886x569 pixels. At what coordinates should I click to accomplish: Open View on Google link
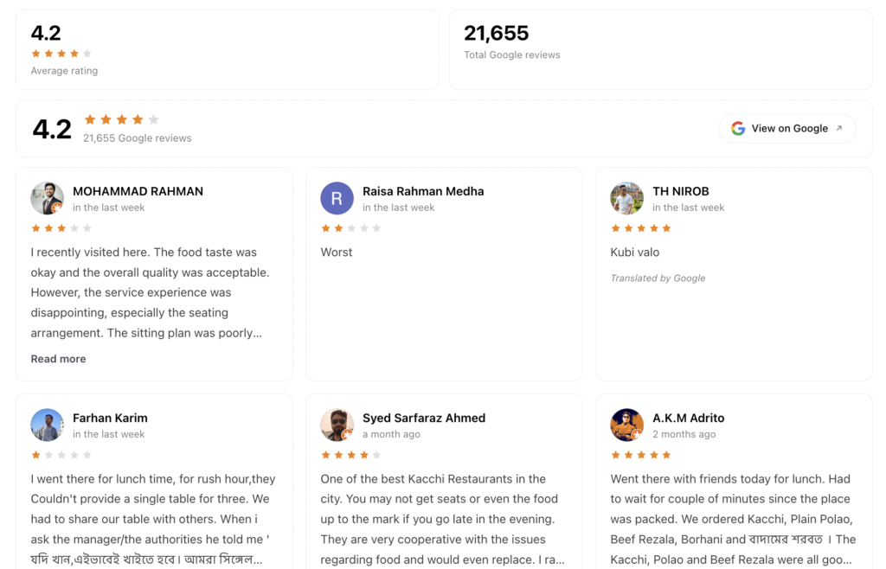tap(787, 128)
